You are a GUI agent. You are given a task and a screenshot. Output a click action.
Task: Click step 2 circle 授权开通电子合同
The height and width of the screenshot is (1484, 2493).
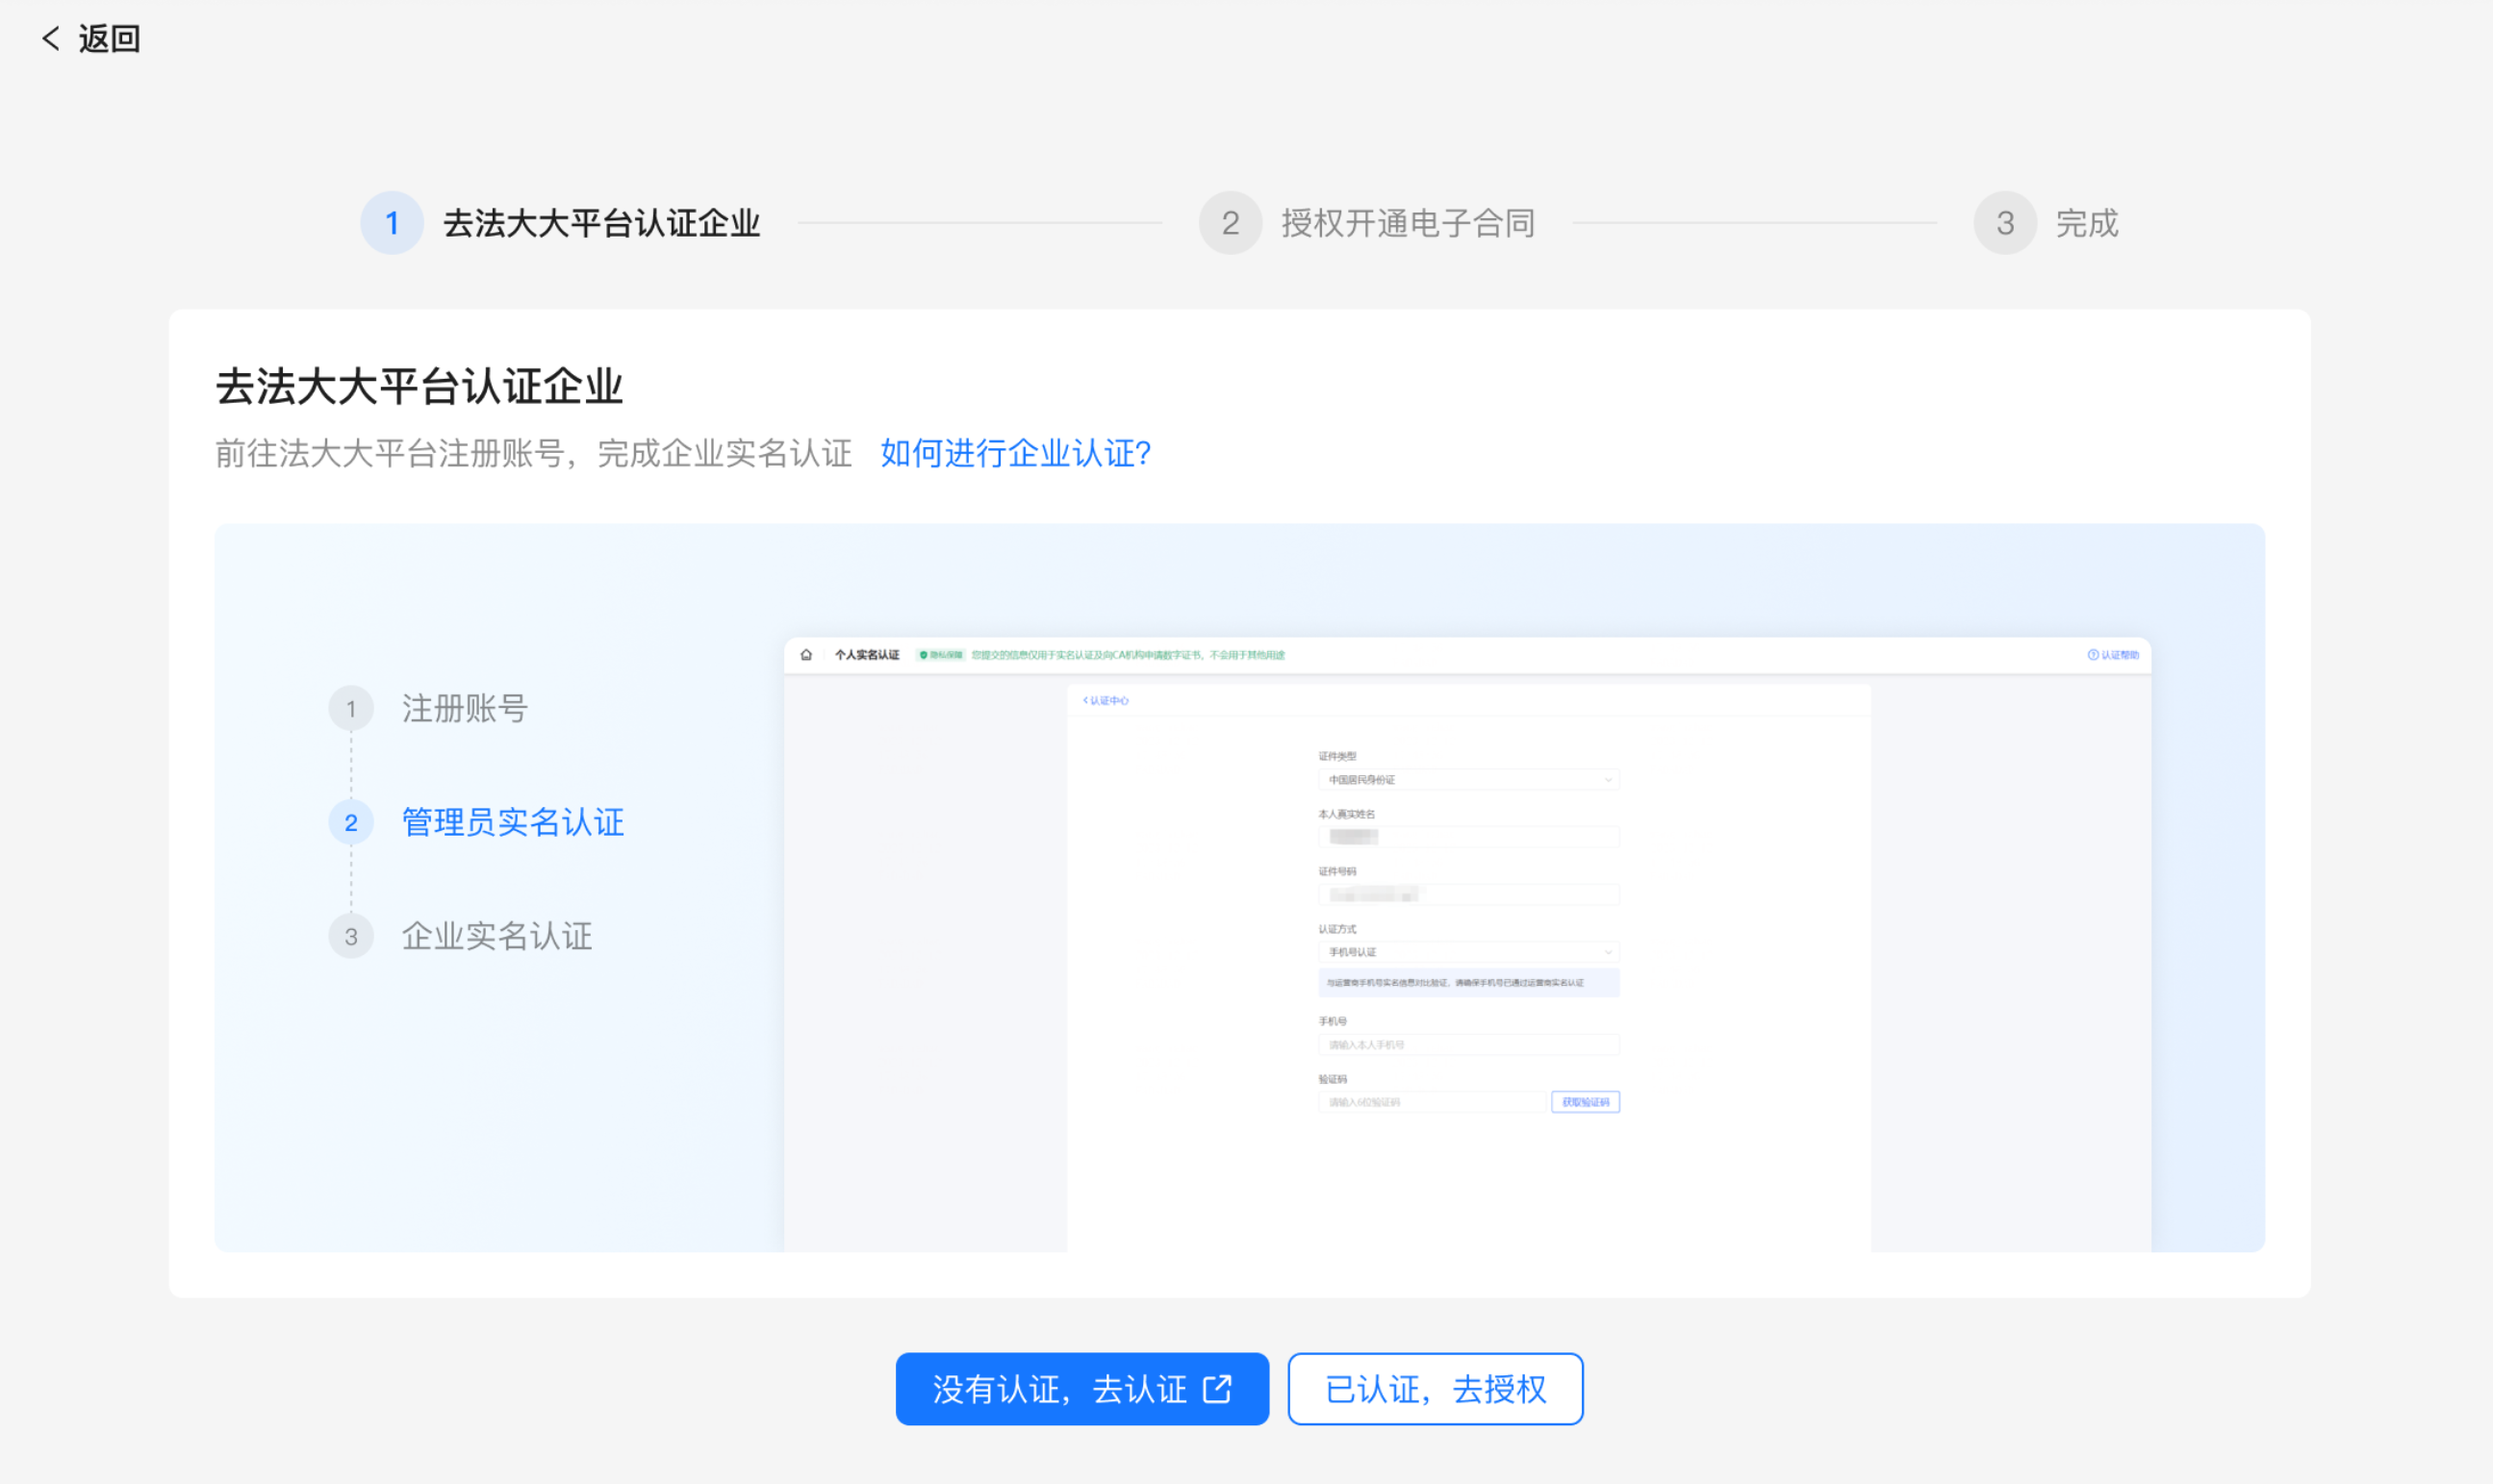coord(1230,223)
